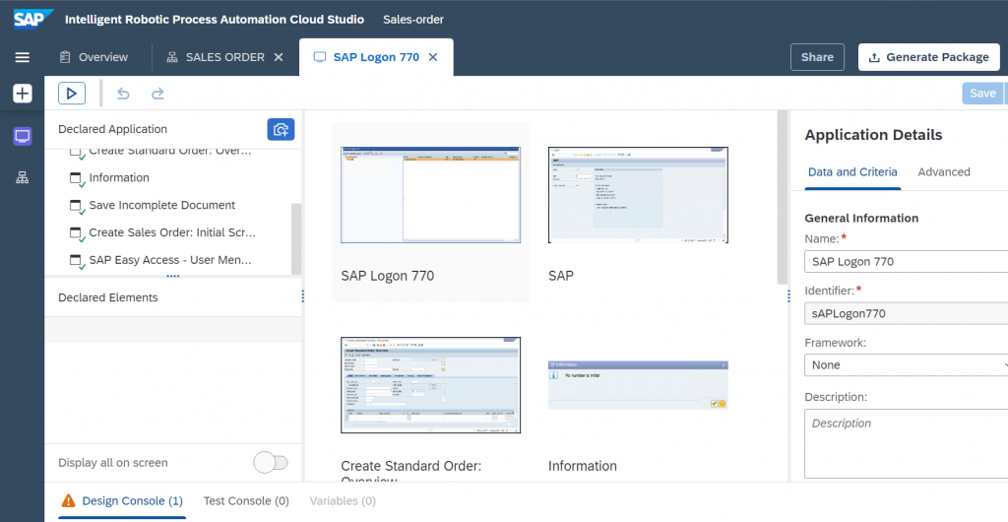Open the Data and Criteria tab
This screenshot has height=522, width=1008.
tap(852, 171)
